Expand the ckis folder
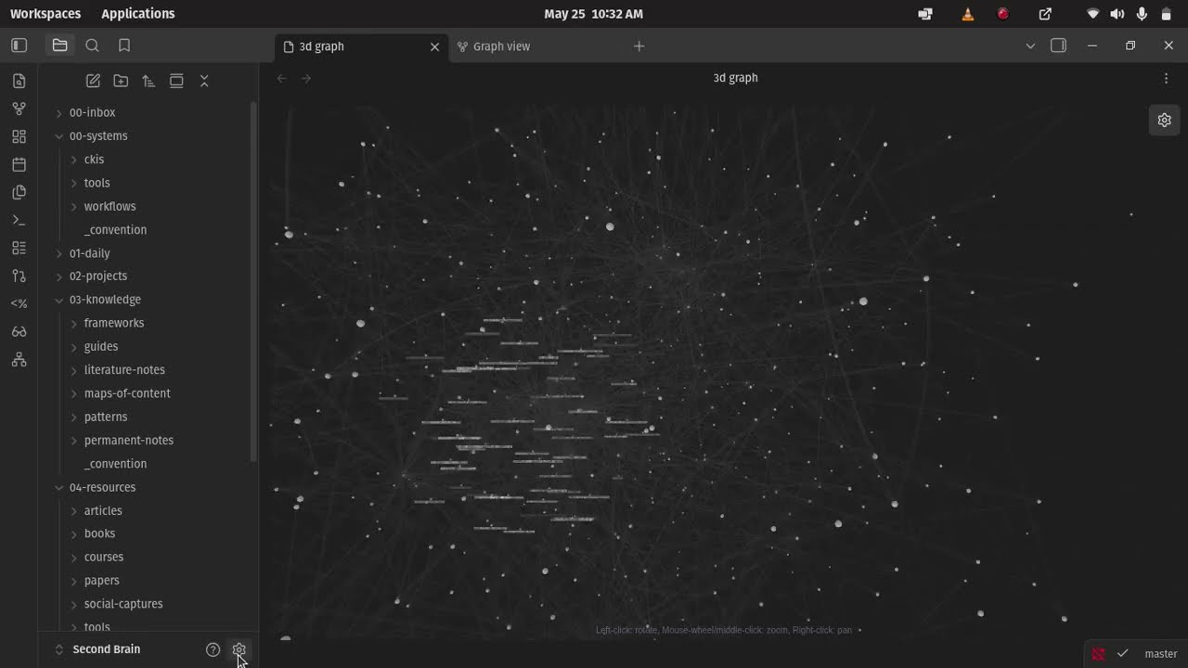 point(73,160)
